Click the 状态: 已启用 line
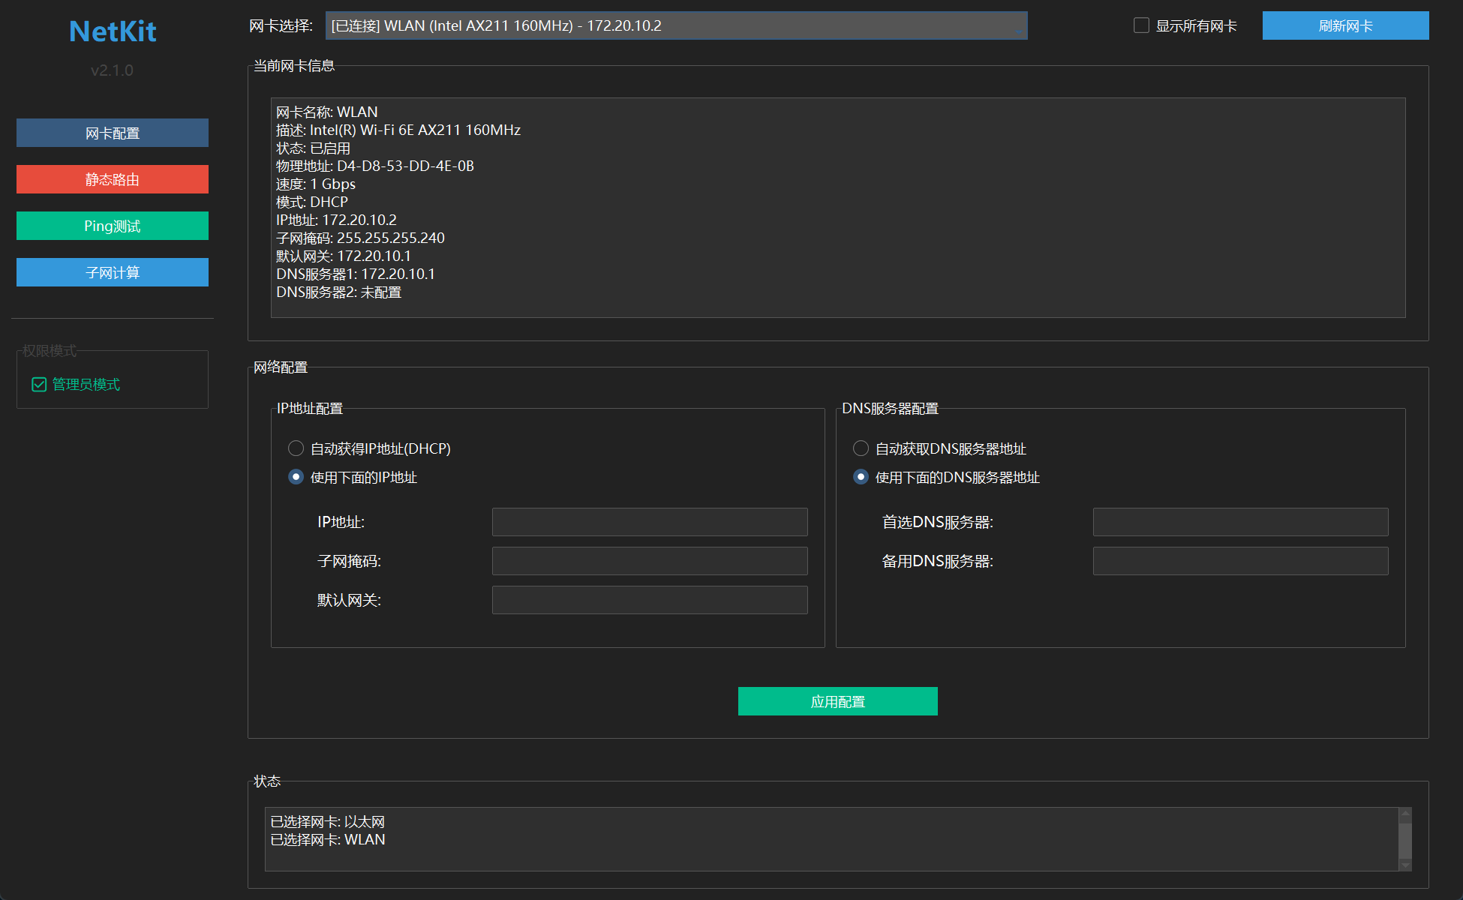The image size is (1463, 900). 313,148
